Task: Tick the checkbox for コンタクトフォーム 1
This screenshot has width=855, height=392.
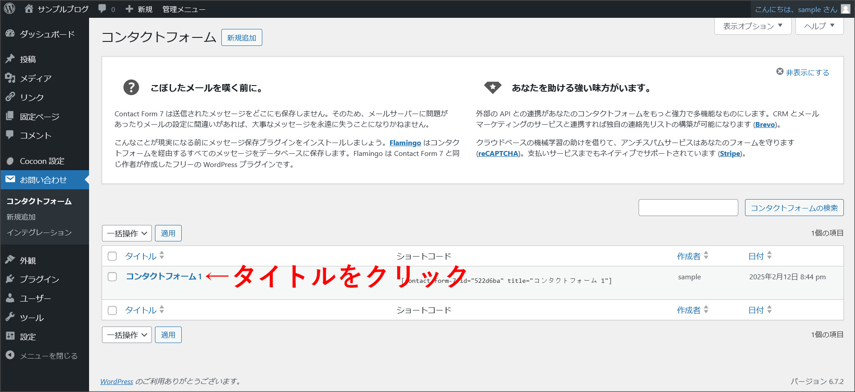Action: coord(112,277)
